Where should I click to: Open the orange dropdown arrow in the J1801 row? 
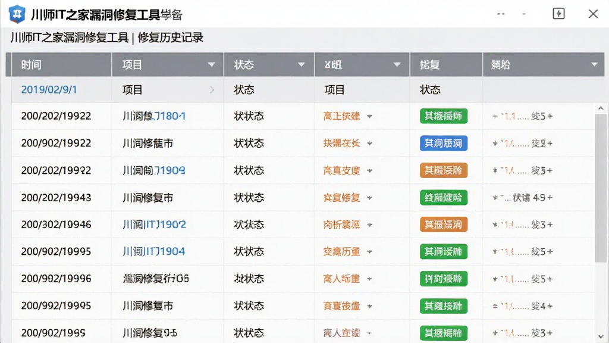point(369,116)
